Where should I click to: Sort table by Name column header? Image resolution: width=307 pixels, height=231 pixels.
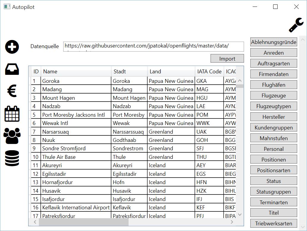pyautogui.click(x=76, y=72)
